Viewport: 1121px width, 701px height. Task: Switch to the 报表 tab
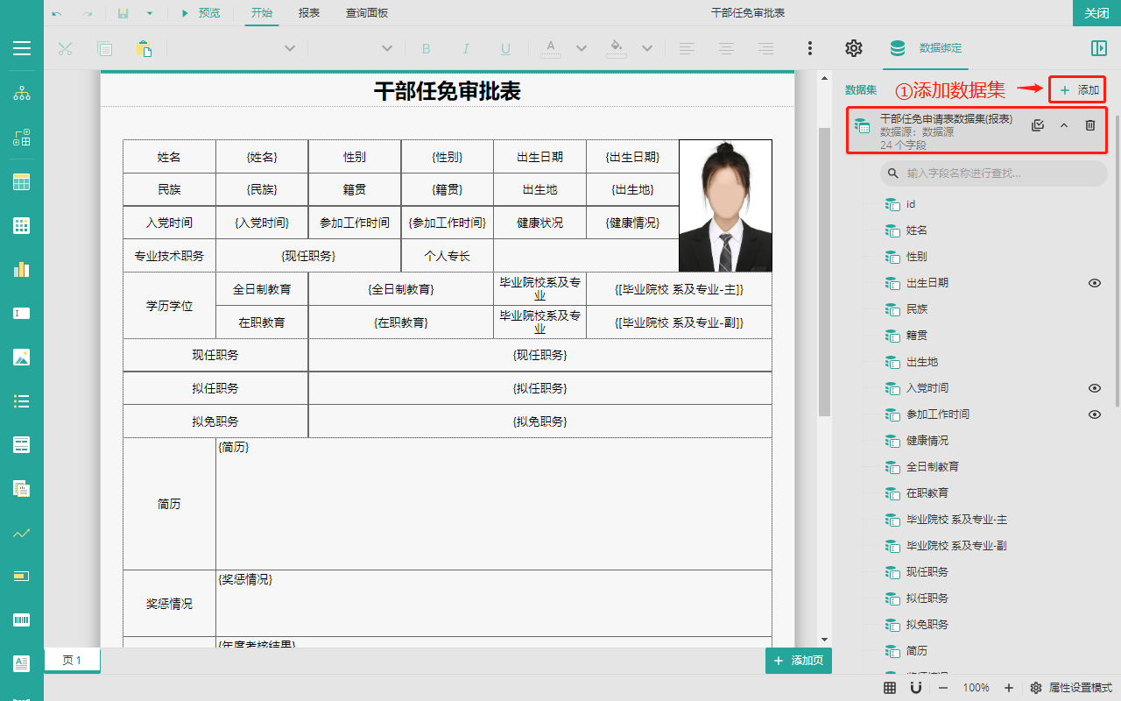click(x=308, y=13)
